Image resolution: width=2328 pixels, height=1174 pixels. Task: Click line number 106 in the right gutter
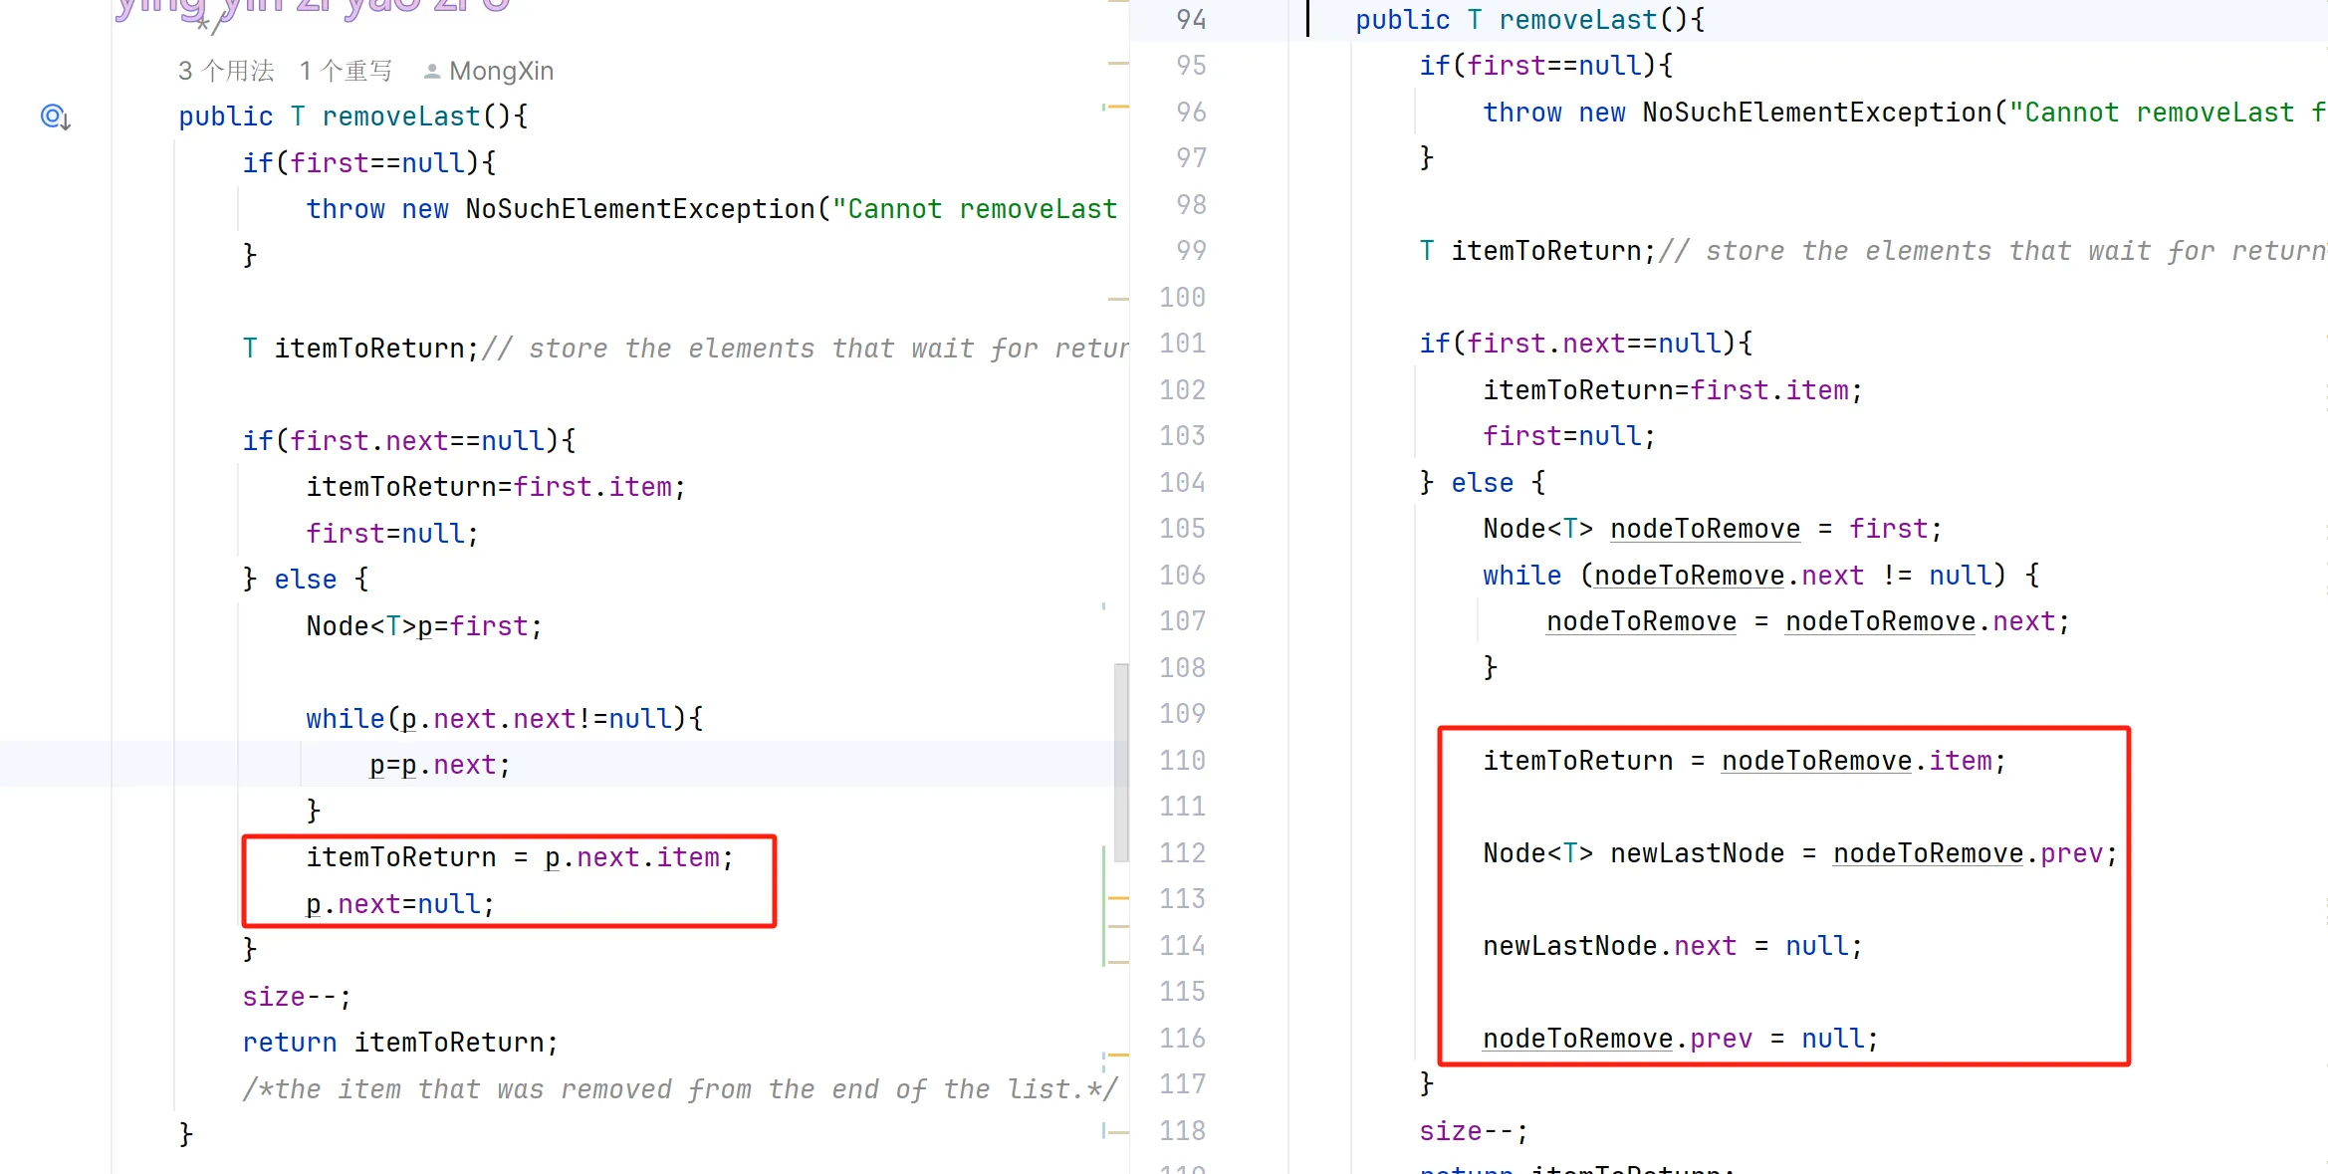[1182, 576]
